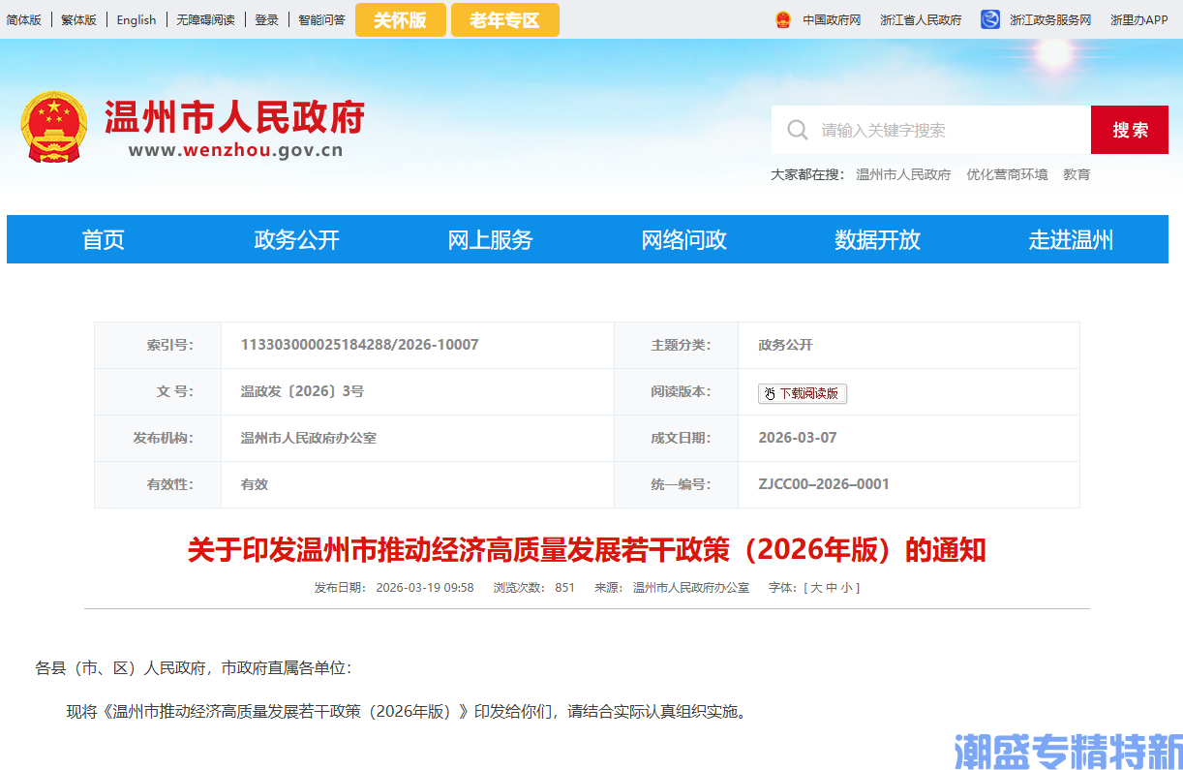The height and width of the screenshot is (770, 1183).
Task: Switch to 繁体版 traditional Chinese version
Action: pos(78,18)
